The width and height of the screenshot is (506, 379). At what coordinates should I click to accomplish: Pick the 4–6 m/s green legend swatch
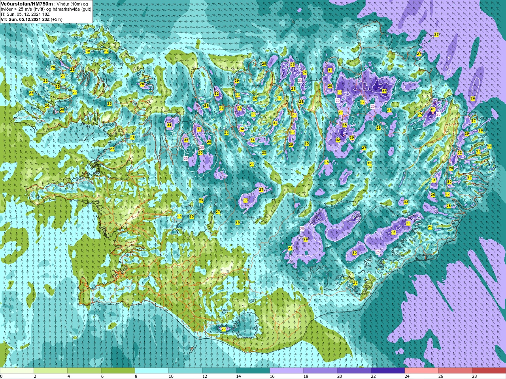[84, 371]
